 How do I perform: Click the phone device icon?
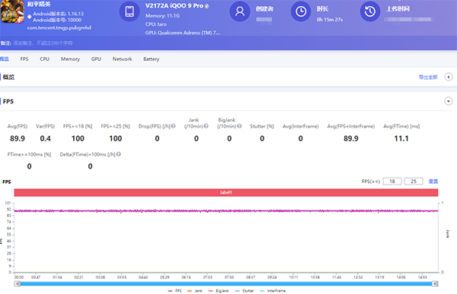point(129,11)
